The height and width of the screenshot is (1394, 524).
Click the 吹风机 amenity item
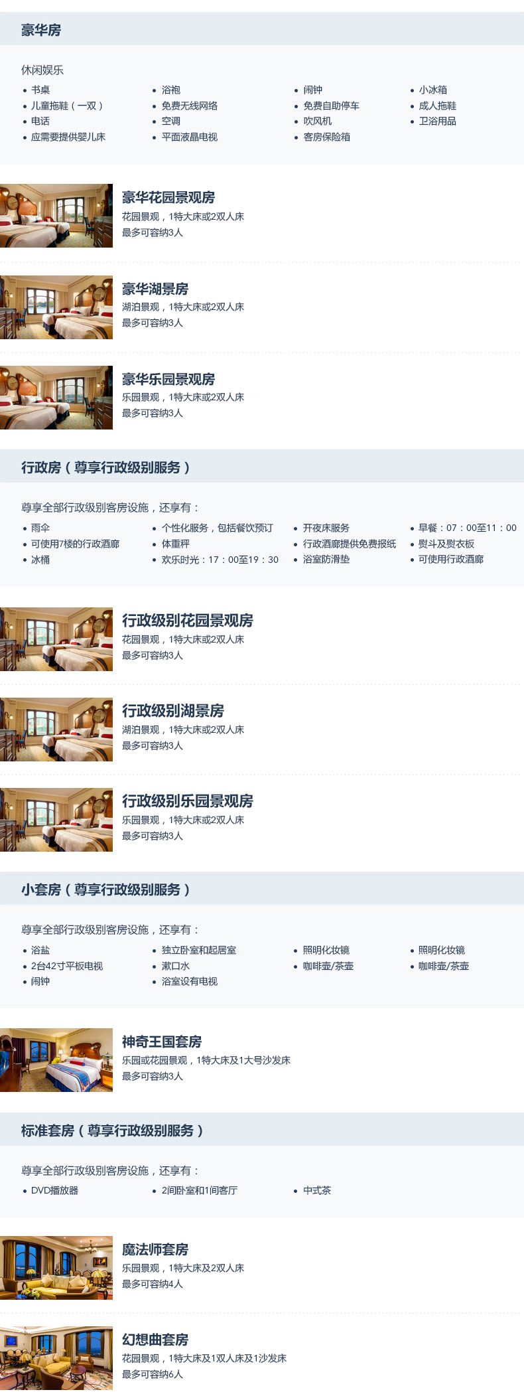tap(318, 121)
